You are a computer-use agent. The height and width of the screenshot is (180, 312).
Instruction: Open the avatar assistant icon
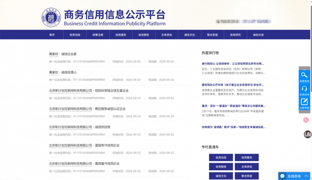(308, 134)
